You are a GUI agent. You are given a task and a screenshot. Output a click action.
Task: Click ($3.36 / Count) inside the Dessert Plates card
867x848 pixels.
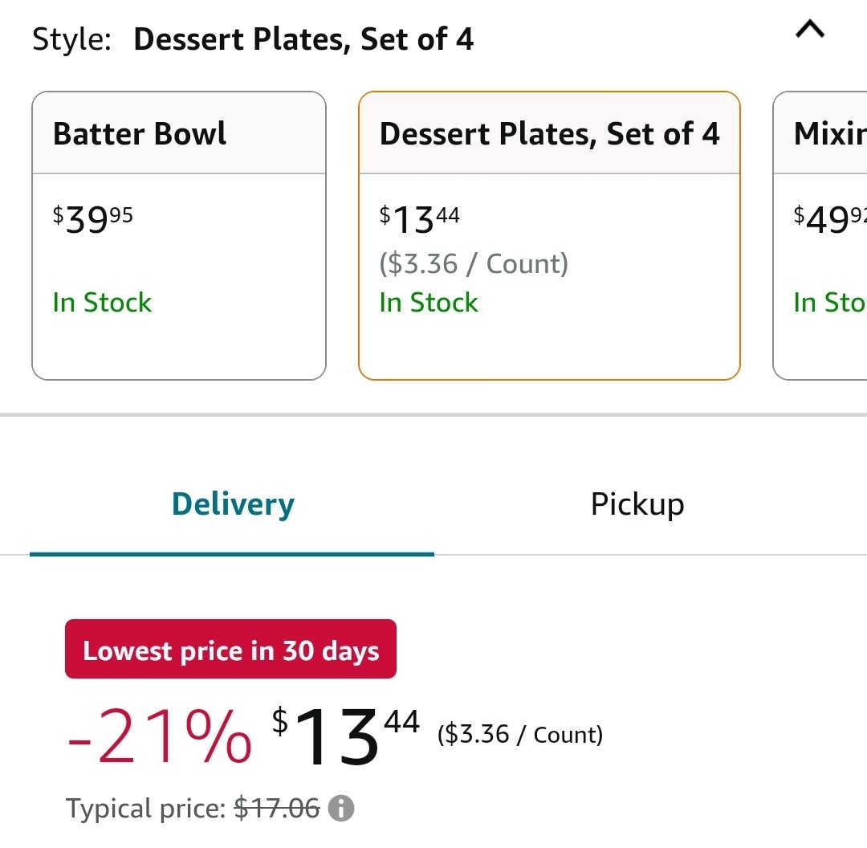pos(474,263)
